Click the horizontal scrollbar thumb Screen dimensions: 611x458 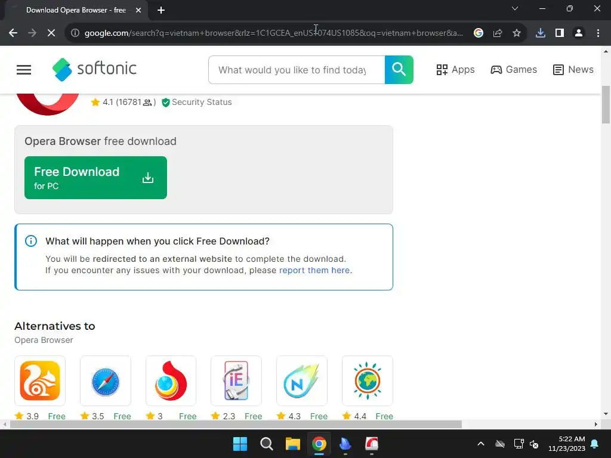(236, 424)
